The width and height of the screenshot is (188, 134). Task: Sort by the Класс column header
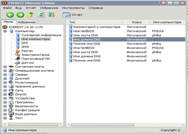coord(137,22)
